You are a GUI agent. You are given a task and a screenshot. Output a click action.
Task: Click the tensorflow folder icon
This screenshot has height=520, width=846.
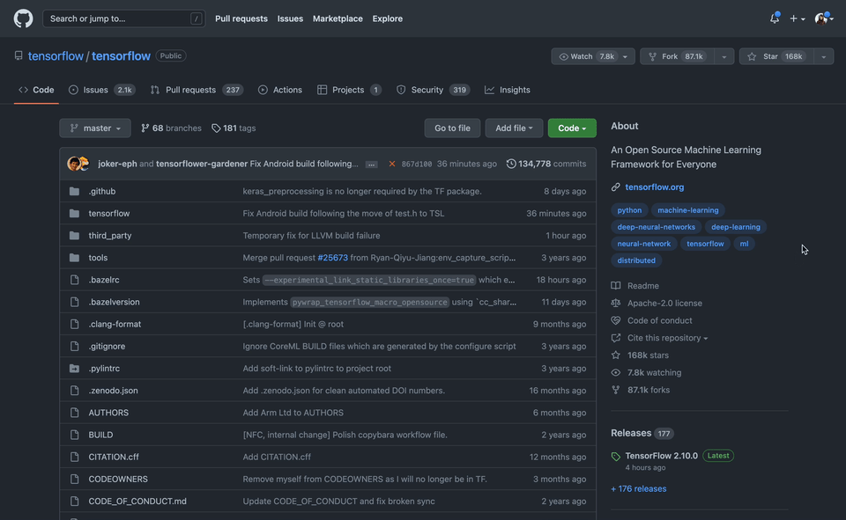(x=74, y=214)
